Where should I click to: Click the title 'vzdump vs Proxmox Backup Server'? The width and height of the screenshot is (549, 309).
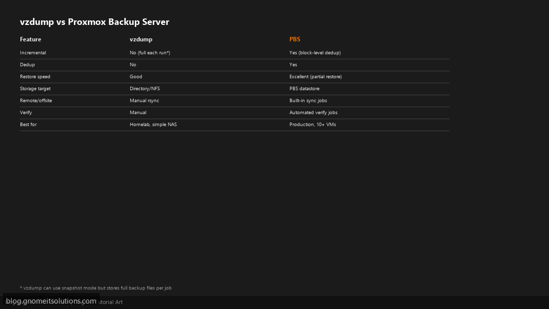click(94, 21)
